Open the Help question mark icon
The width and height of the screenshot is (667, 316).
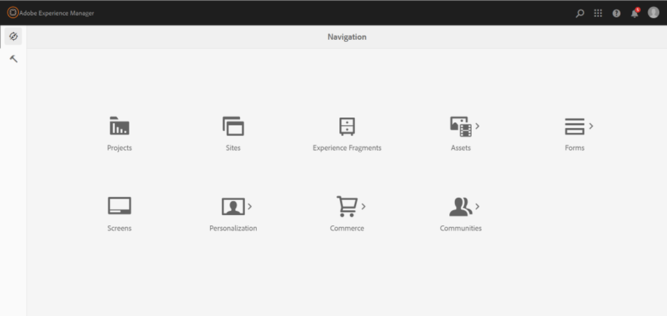coord(617,13)
